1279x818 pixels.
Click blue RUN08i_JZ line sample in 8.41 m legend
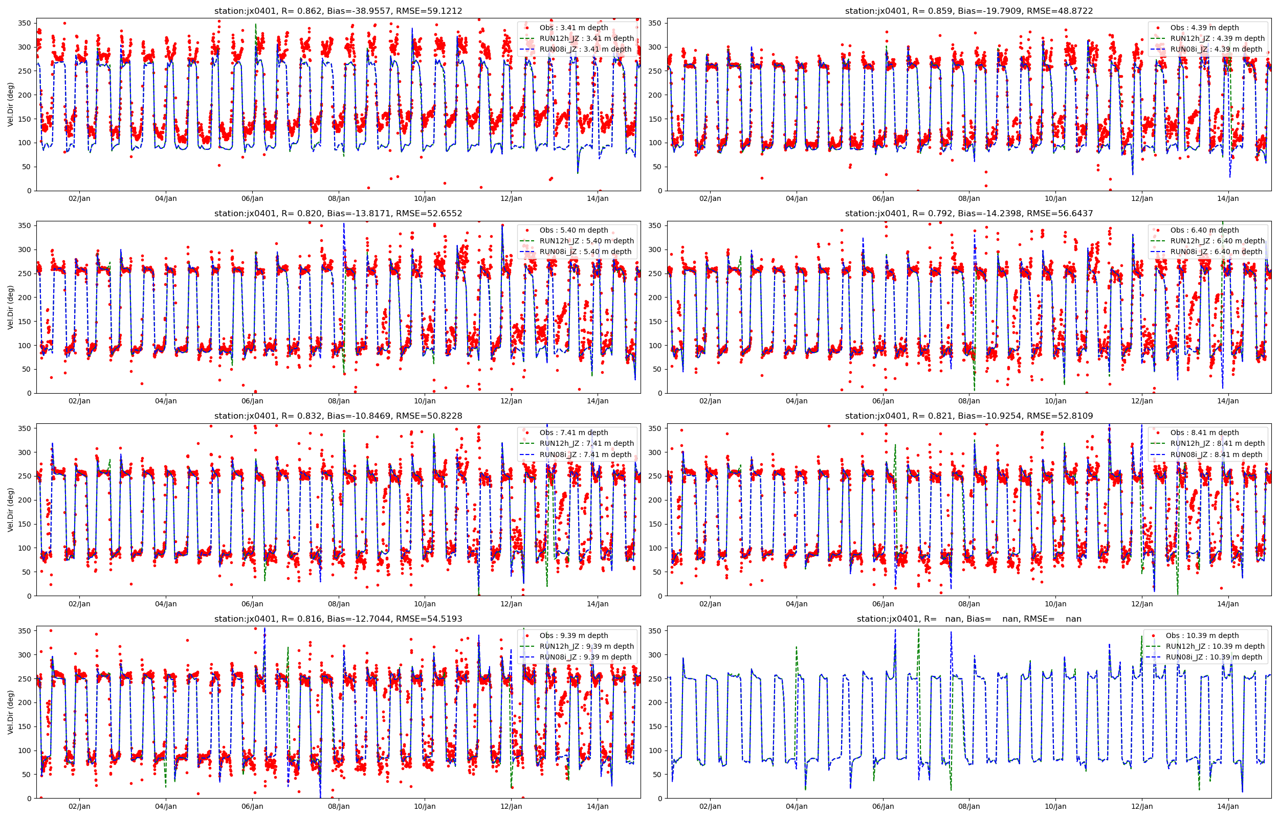(x=1157, y=455)
